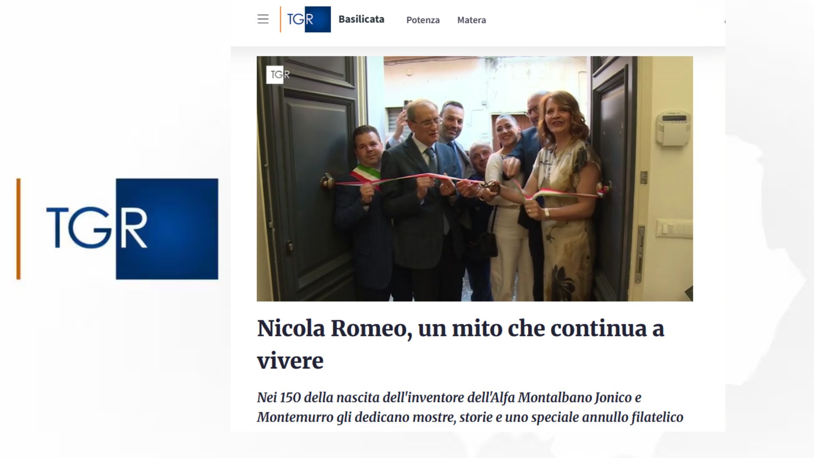Screen dimensions: 814x458
Task: Click the word "vivere" in the headline
Action: pos(290,361)
